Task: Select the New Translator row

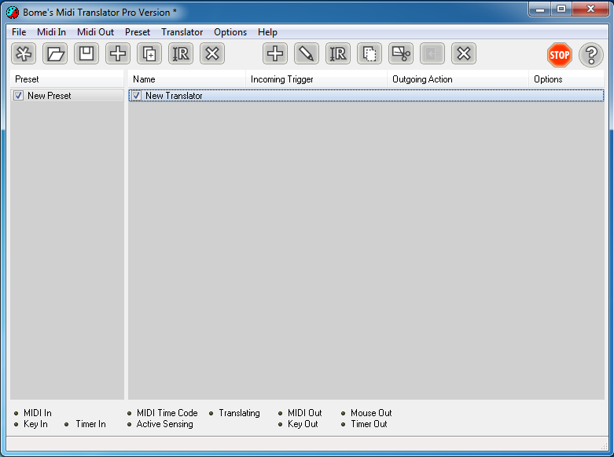Action: [366, 96]
